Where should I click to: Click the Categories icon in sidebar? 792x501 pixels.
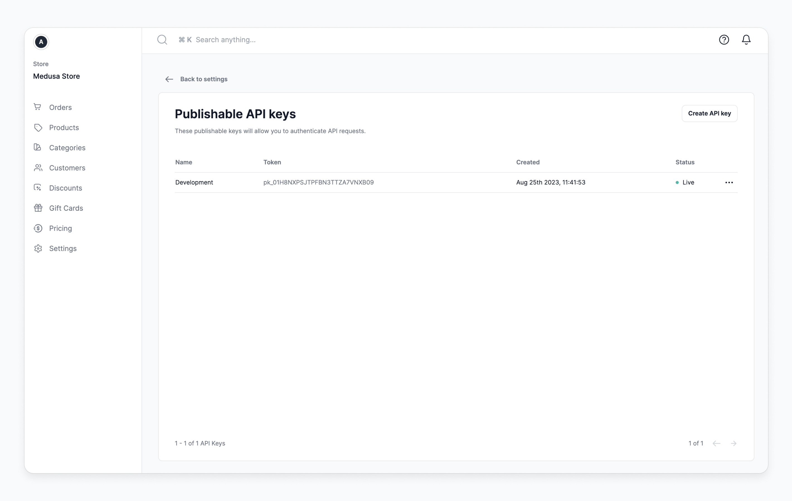(38, 148)
